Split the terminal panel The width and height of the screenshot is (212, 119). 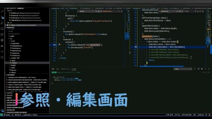coord(198,69)
